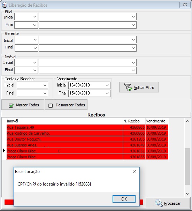Close the Liberação de Recibos window
The image size is (192, 211).
coord(185,5)
